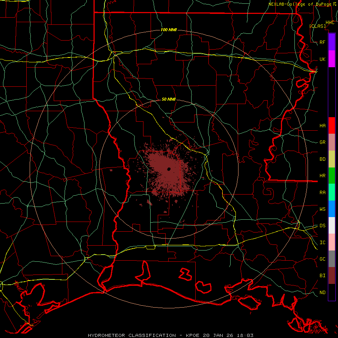Select the dusty pink GR legend swatch

332,142
